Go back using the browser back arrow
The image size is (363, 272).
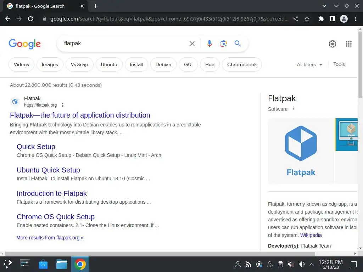(8, 19)
